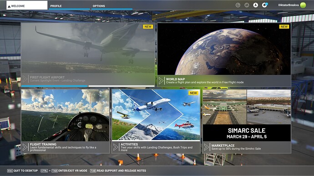
Task: Switch to the Profile tab
Action: click(69, 5)
